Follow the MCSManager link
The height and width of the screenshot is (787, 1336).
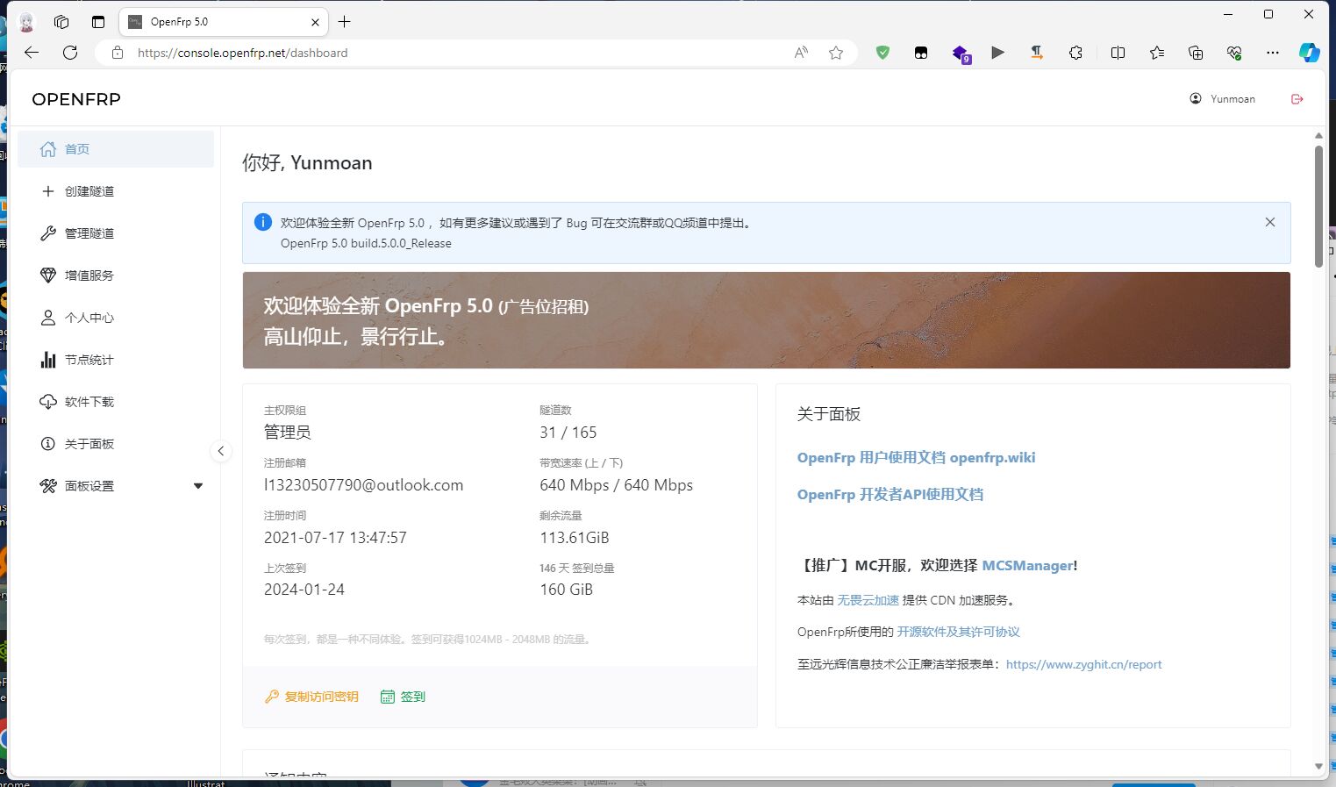coord(1027,566)
